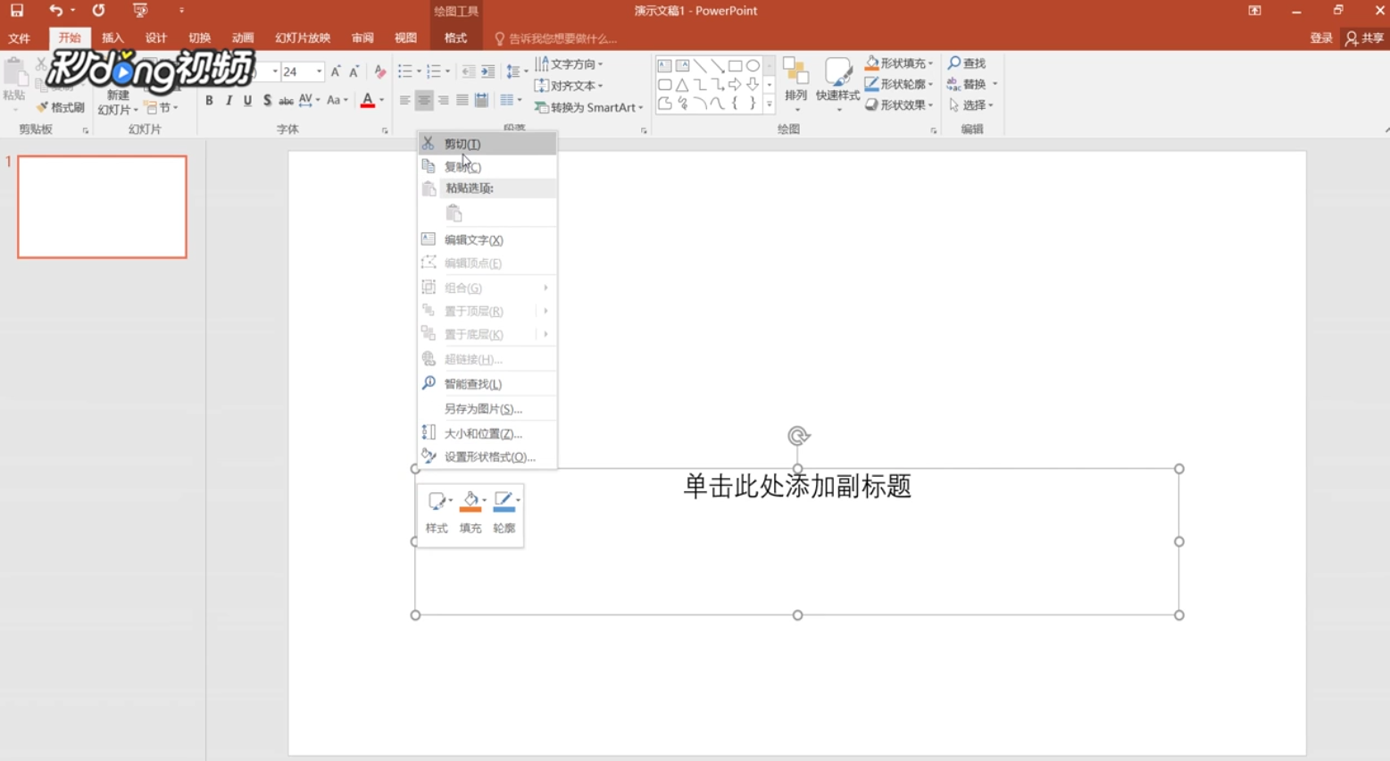Screen dimensions: 1390x761
Task: Open the font size dropdown
Action: pos(319,70)
